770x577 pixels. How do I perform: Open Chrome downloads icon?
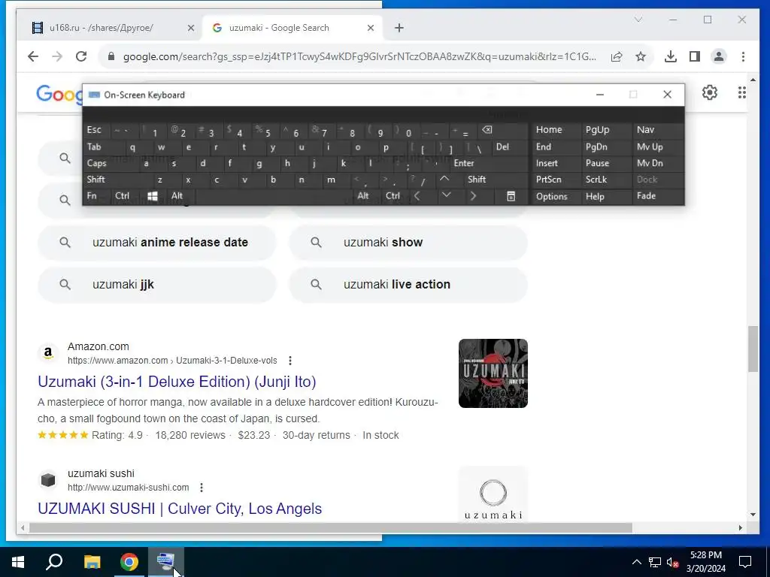point(670,56)
